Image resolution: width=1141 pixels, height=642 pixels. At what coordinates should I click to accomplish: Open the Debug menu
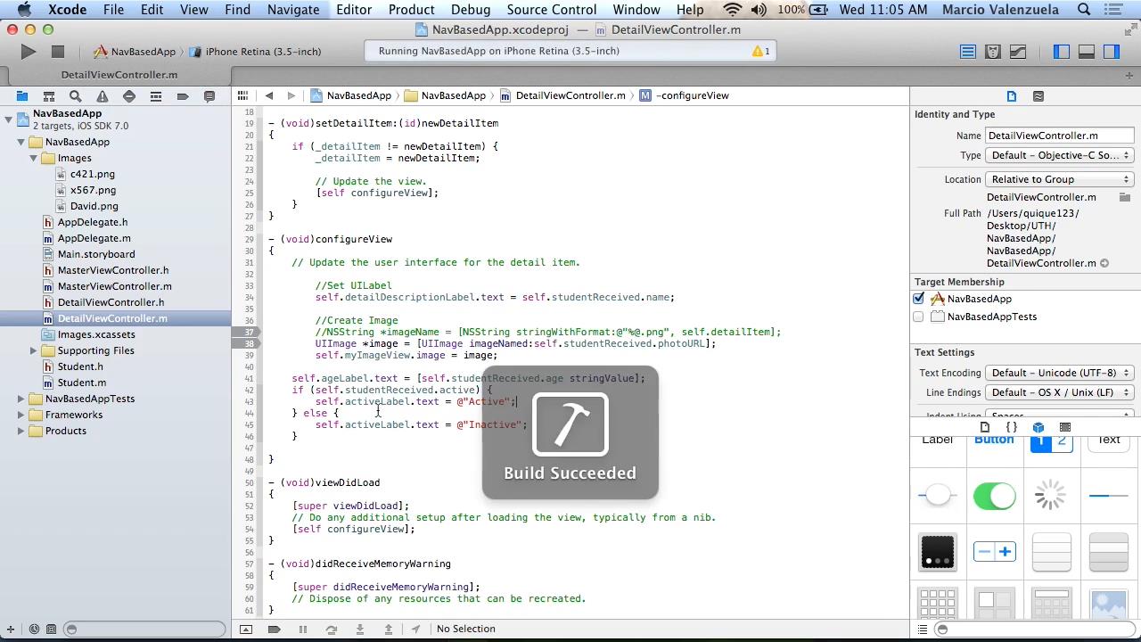[x=471, y=10]
